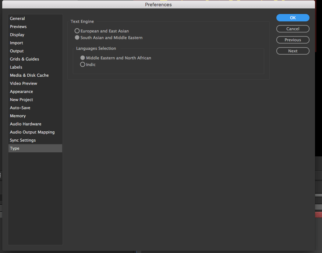Select the Memory category
The height and width of the screenshot is (253, 322).
pos(35,116)
